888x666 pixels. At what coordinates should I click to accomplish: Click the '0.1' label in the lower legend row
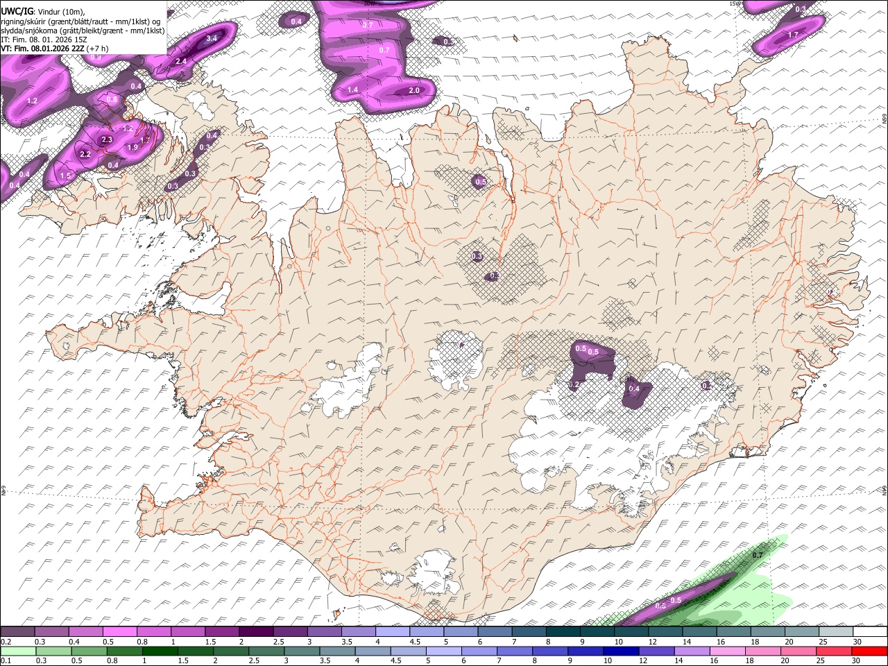[x=6, y=661]
